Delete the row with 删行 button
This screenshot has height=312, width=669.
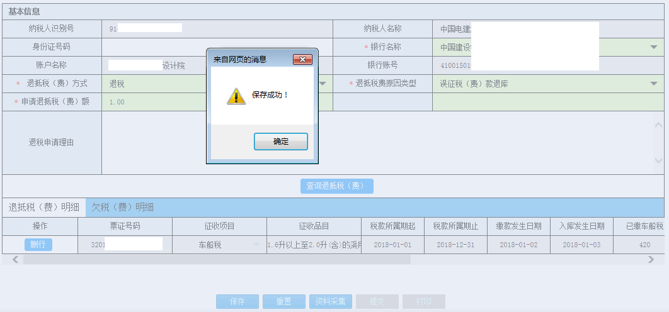click(x=38, y=245)
